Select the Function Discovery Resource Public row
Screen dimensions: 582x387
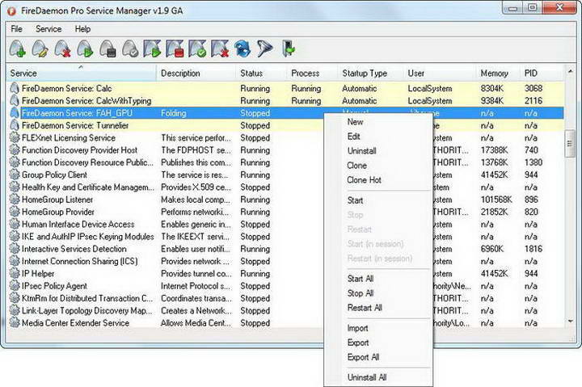coord(285,162)
